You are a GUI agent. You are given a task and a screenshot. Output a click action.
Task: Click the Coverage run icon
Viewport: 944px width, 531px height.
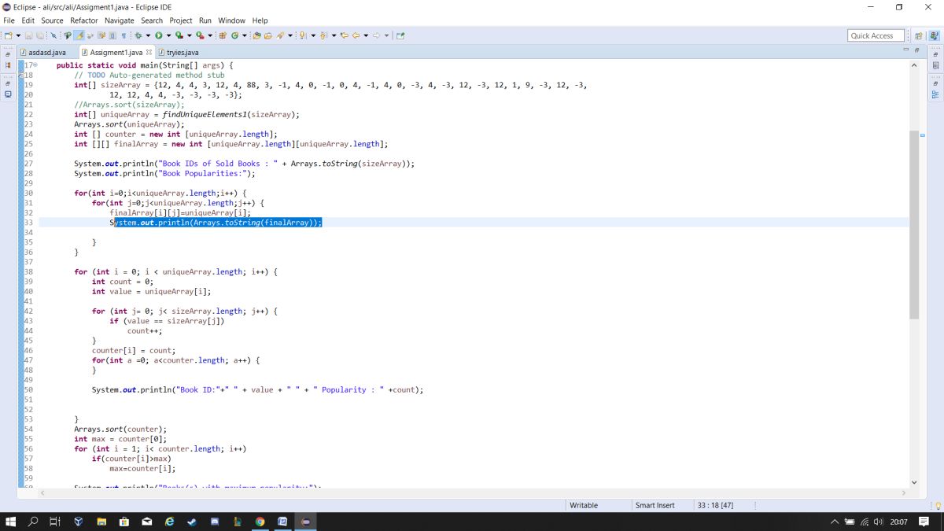pyautogui.click(x=179, y=35)
